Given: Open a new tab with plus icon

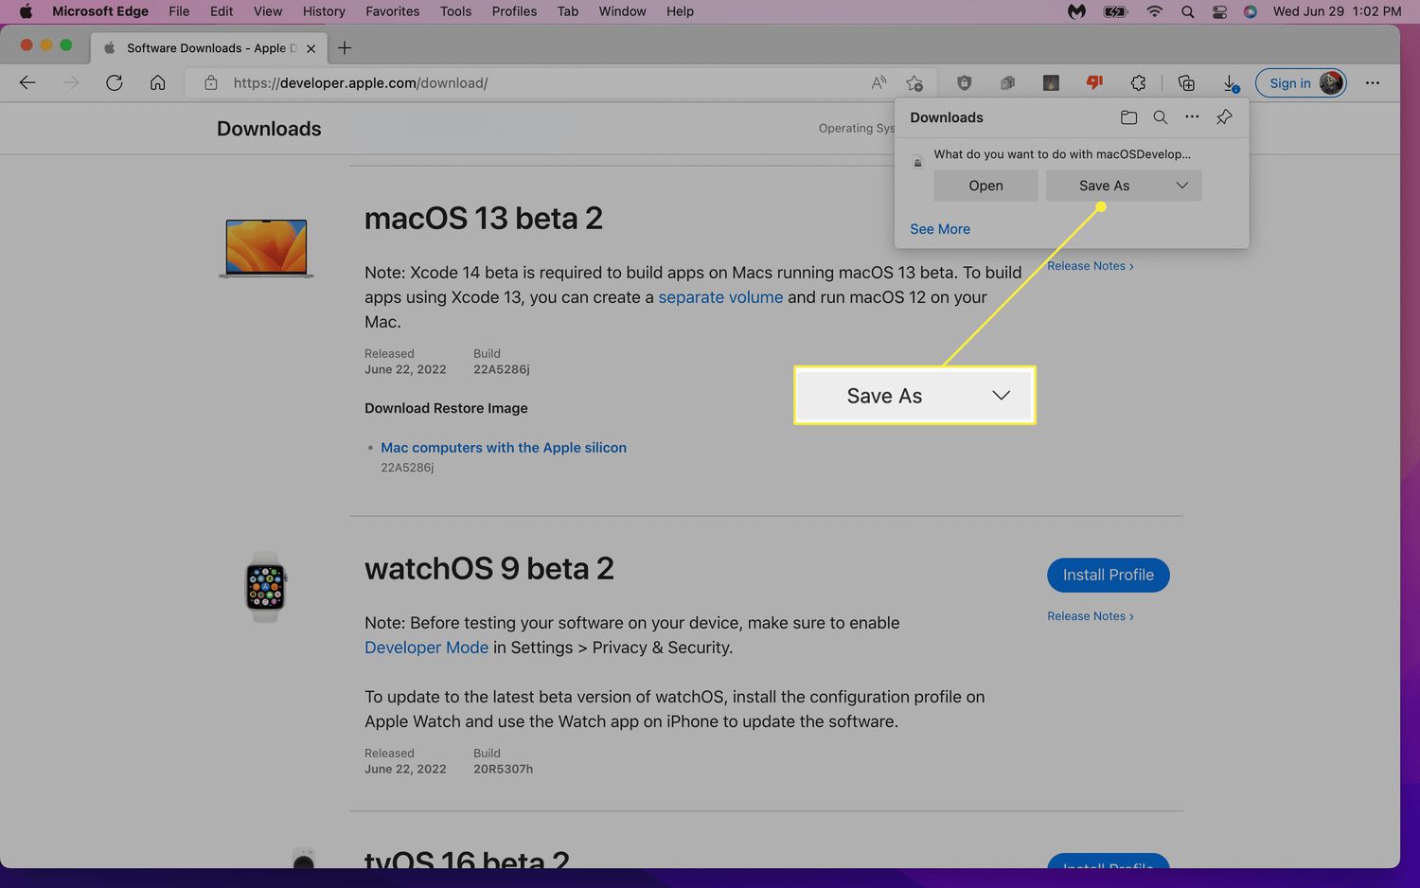Looking at the screenshot, I should [x=345, y=48].
